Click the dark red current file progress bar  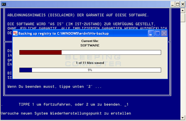click(x=90, y=52)
